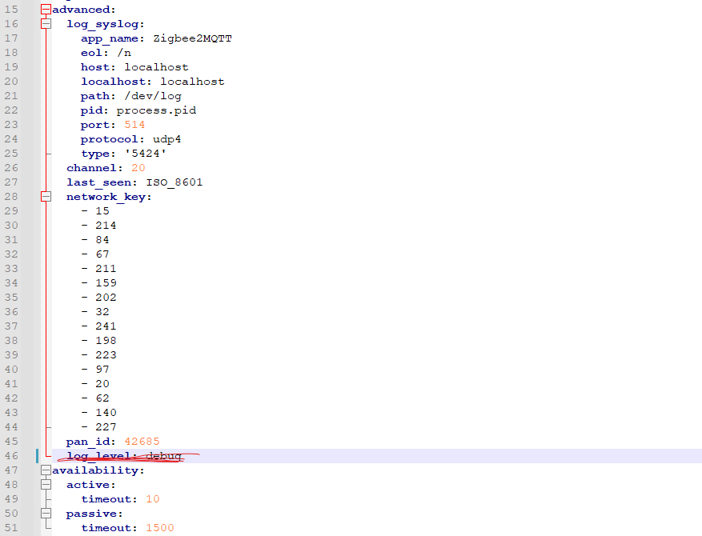Collapse the log_syslog block fold marker

click(46, 24)
